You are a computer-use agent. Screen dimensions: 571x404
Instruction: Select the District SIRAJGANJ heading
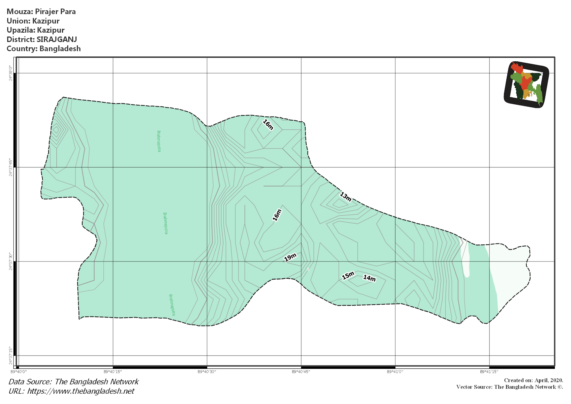click(x=42, y=40)
